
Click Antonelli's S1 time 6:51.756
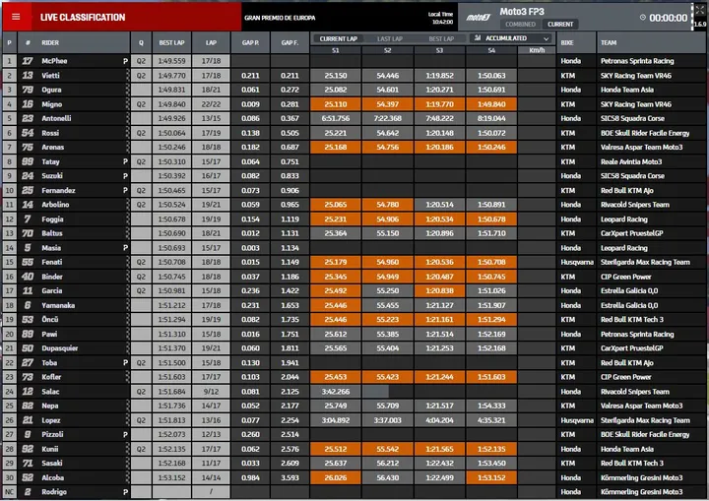(x=336, y=118)
